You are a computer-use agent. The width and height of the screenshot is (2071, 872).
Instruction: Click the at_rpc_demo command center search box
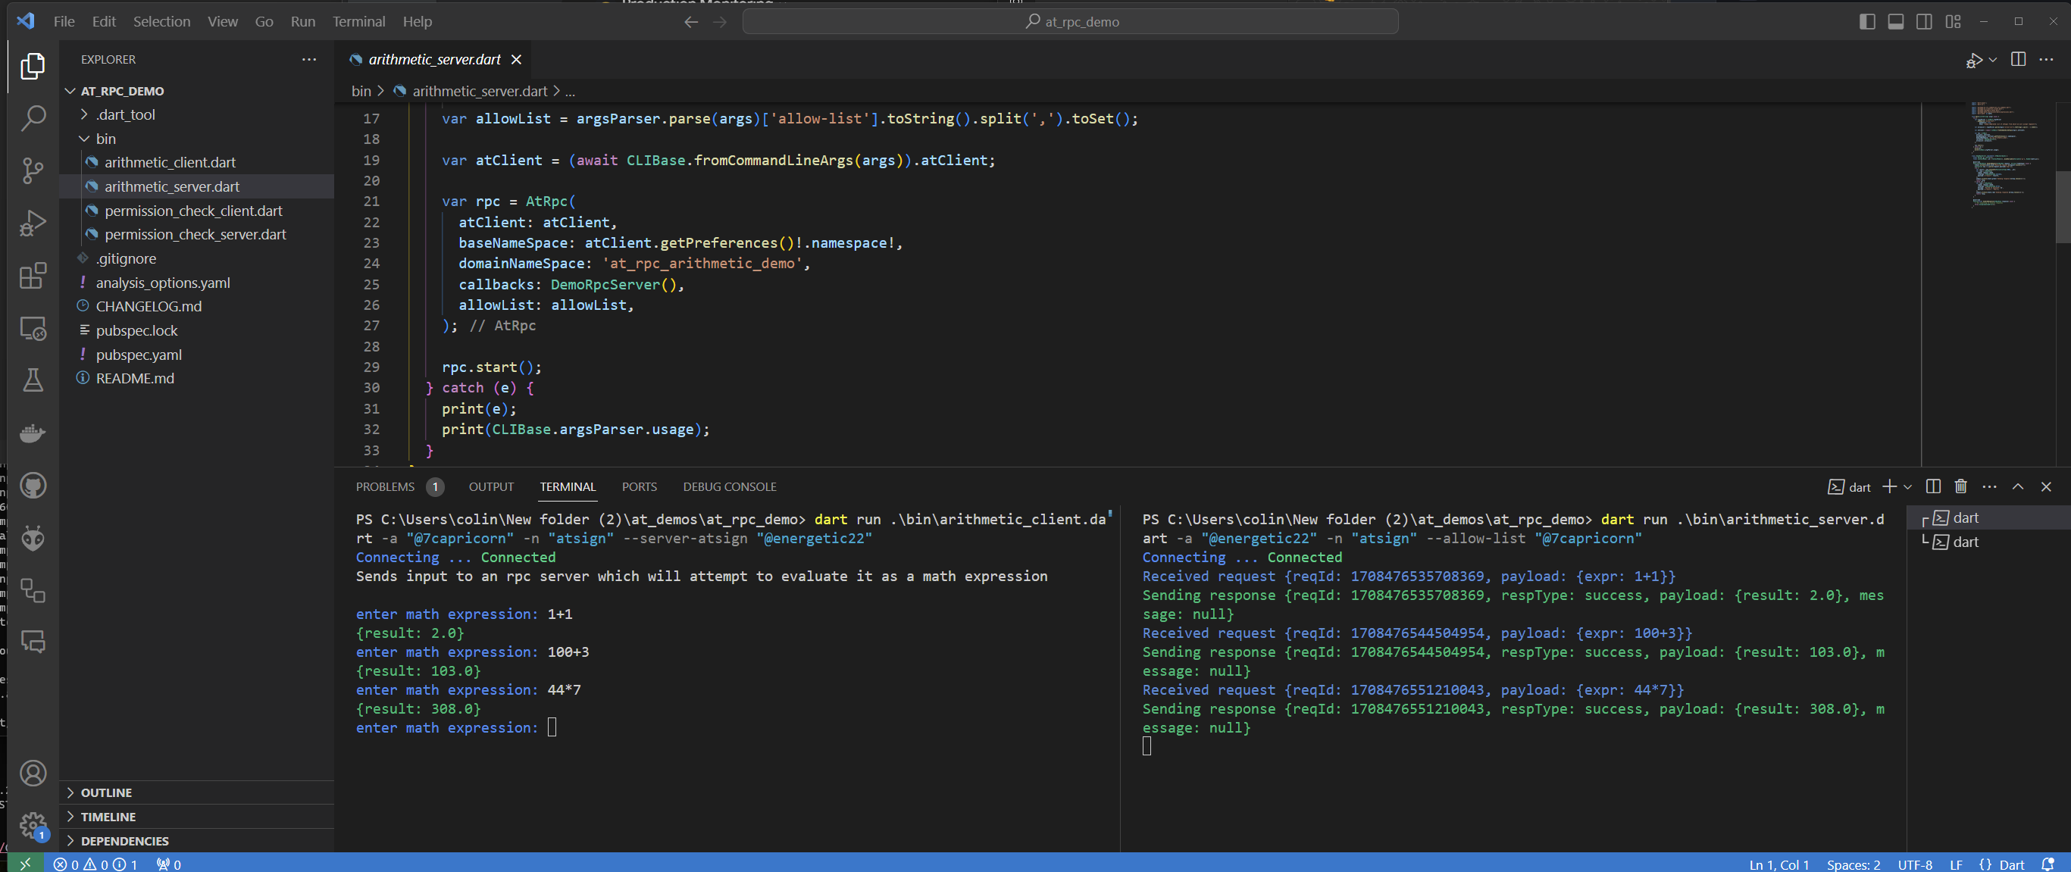tap(1070, 22)
